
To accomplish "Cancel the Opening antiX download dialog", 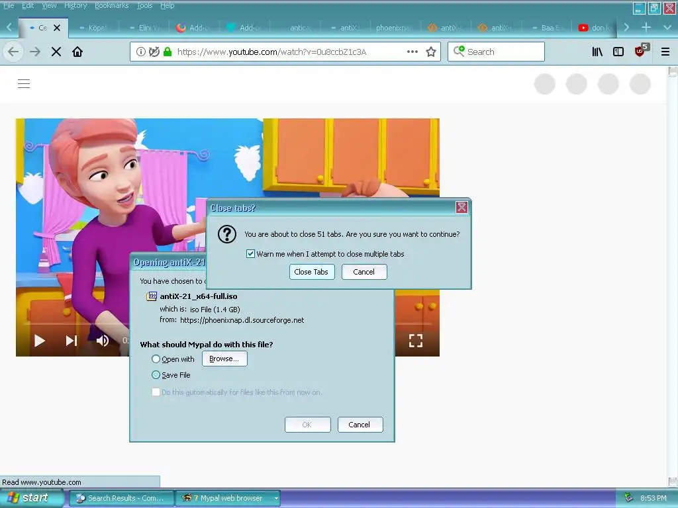I will point(360,425).
